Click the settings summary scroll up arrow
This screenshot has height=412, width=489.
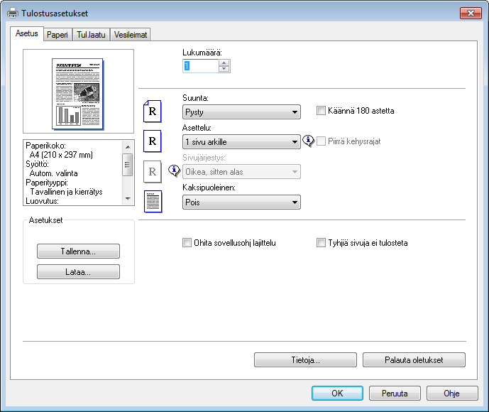pyautogui.click(x=128, y=147)
